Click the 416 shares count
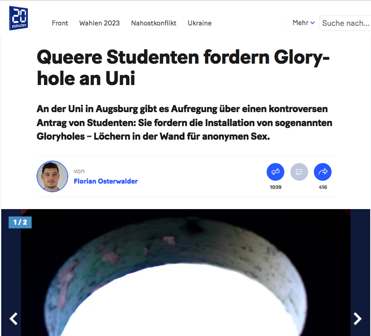 coord(323,187)
